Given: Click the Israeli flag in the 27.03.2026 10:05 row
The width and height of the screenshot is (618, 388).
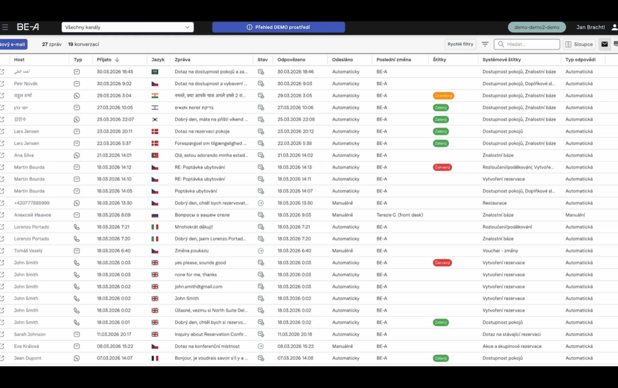Looking at the screenshot, I should tap(155, 108).
